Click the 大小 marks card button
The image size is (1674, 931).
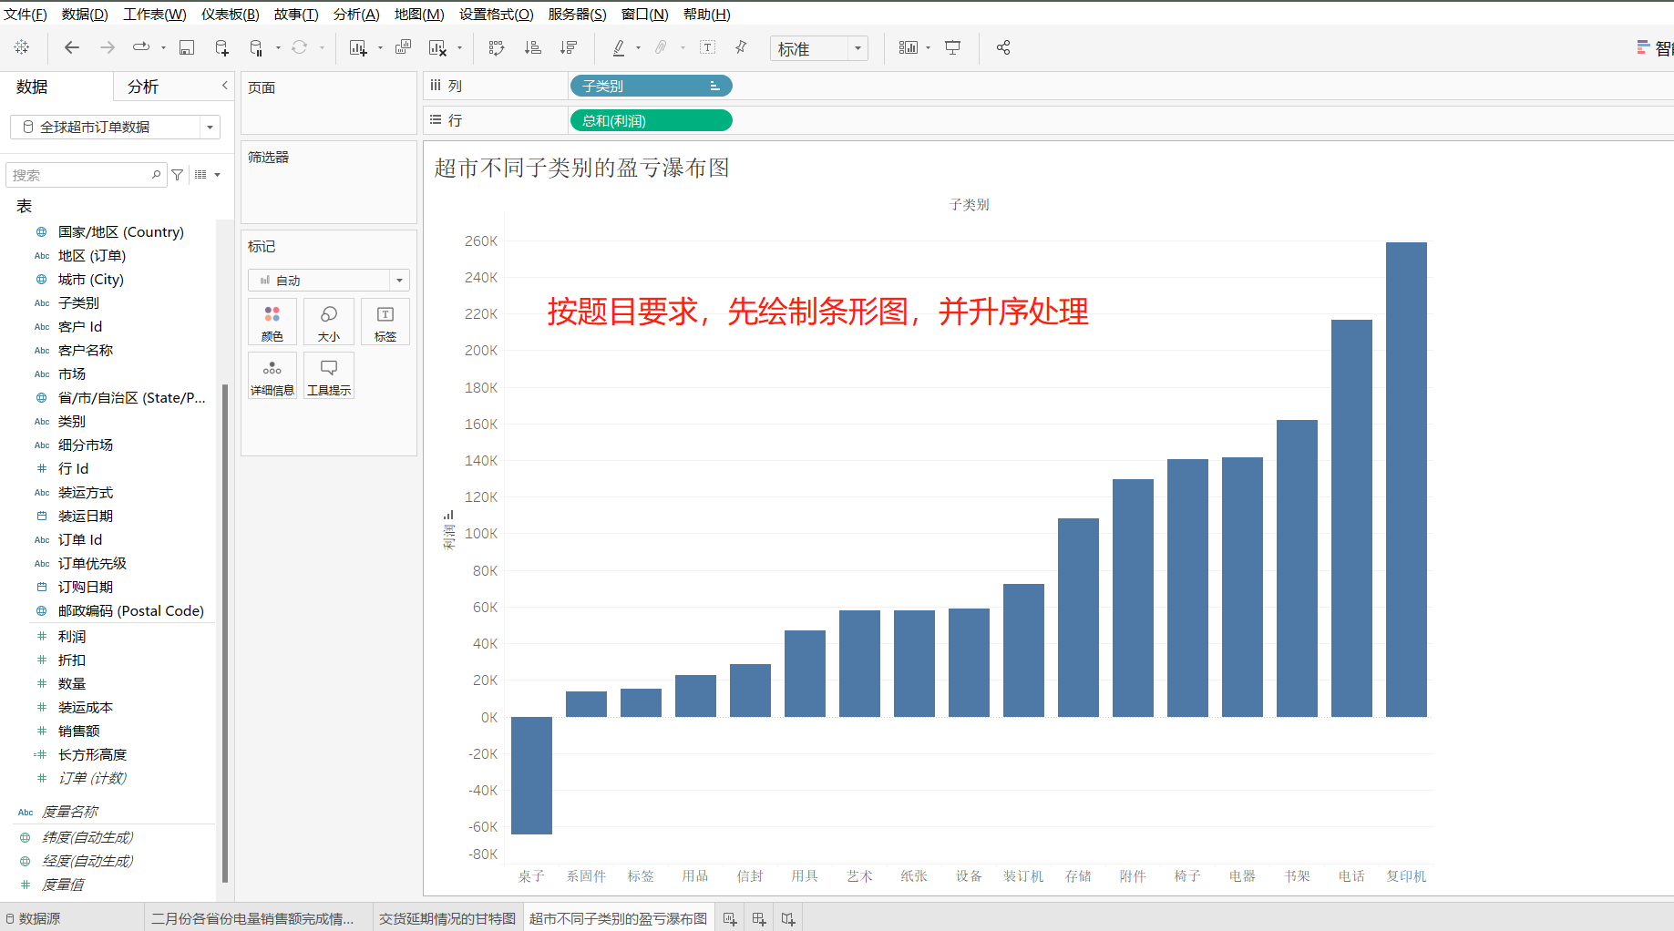click(x=329, y=322)
